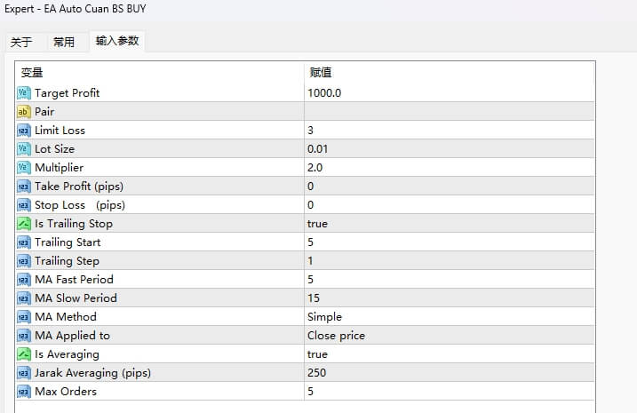Select the 输入参数 tab
This screenshot has width=637, height=413.
click(117, 41)
